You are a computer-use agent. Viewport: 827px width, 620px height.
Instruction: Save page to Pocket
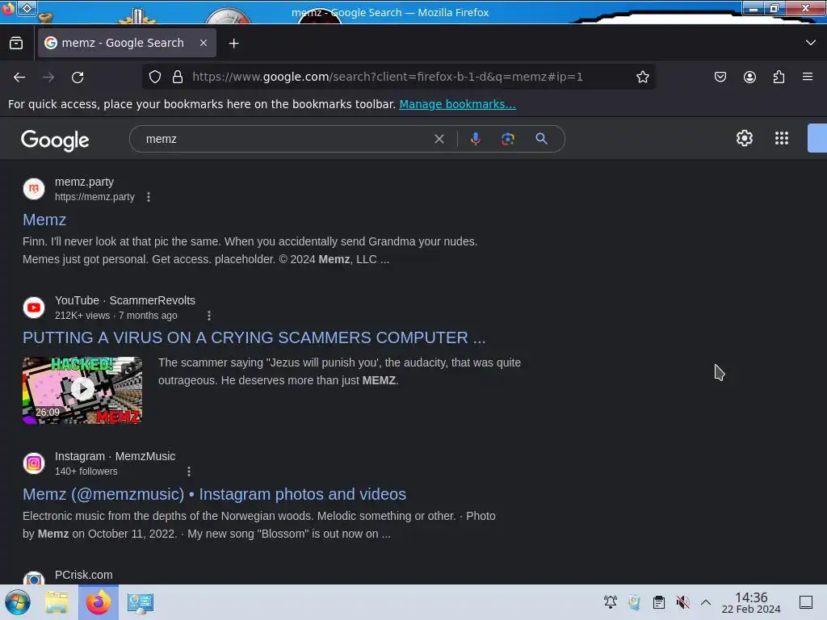click(x=720, y=77)
